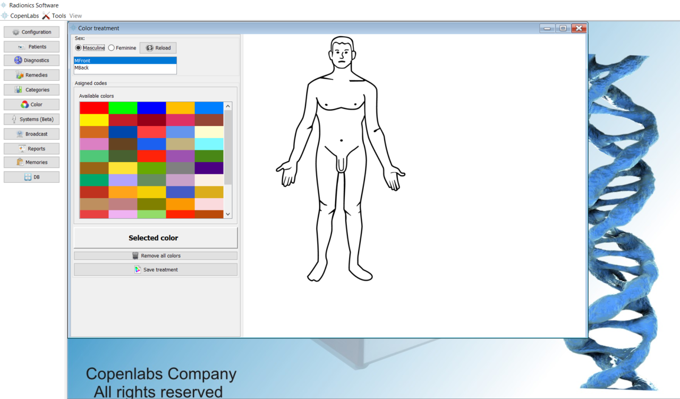Select the Masculine radio button
The width and height of the screenshot is (680, 399).
pos(79,48)
